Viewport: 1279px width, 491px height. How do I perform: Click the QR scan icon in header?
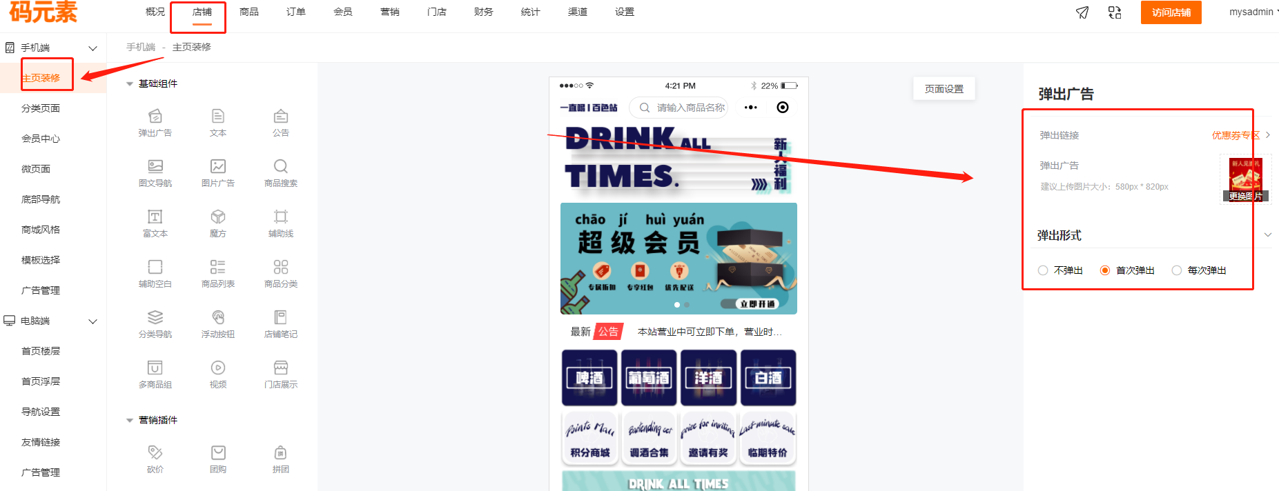click(1115, 12)
